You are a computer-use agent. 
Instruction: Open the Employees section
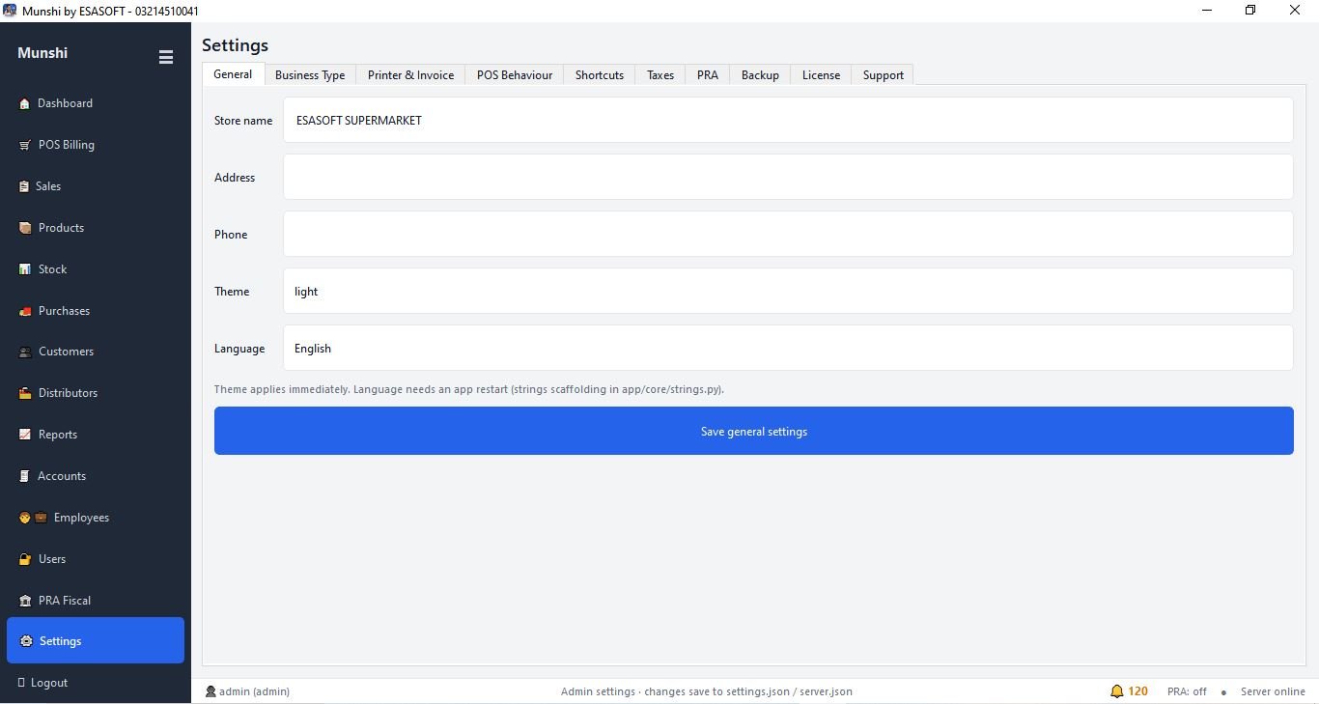95,518
